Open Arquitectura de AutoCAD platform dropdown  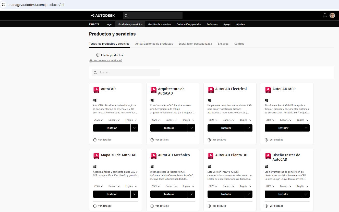pyautogui.click(x=171, y=120)
